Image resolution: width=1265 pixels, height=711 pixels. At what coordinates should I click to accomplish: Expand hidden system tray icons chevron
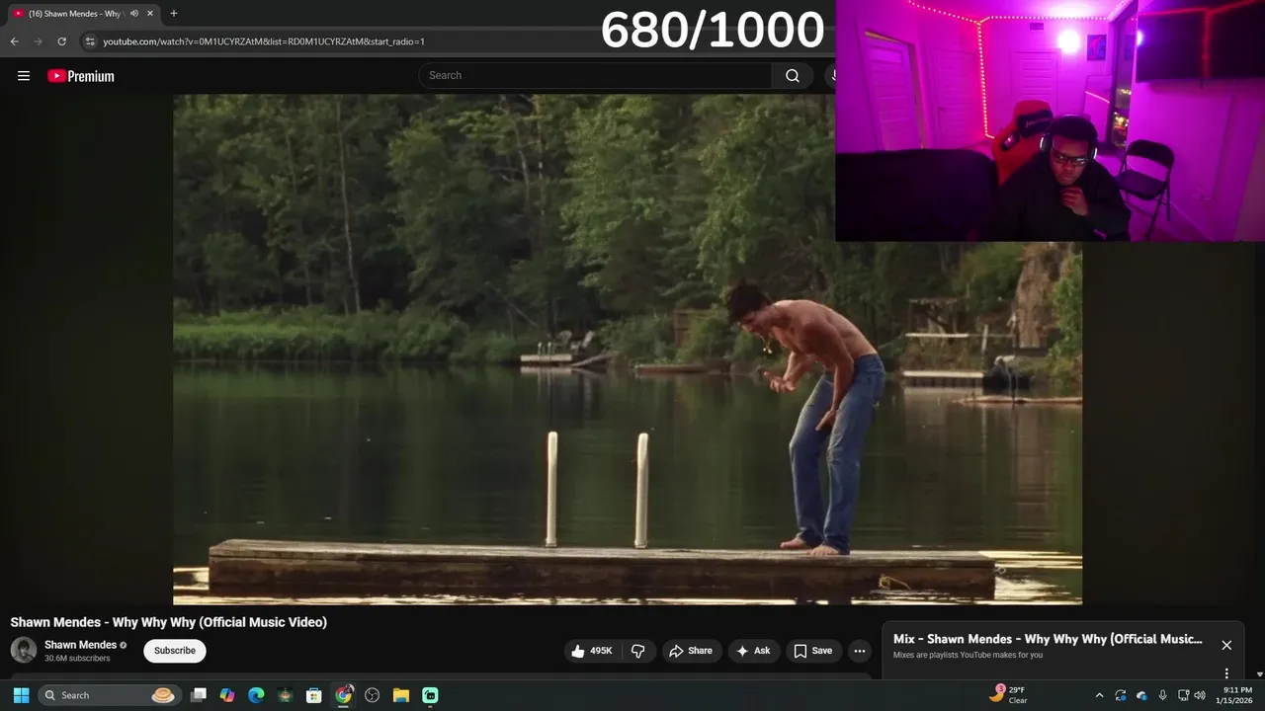[1099, 695]
